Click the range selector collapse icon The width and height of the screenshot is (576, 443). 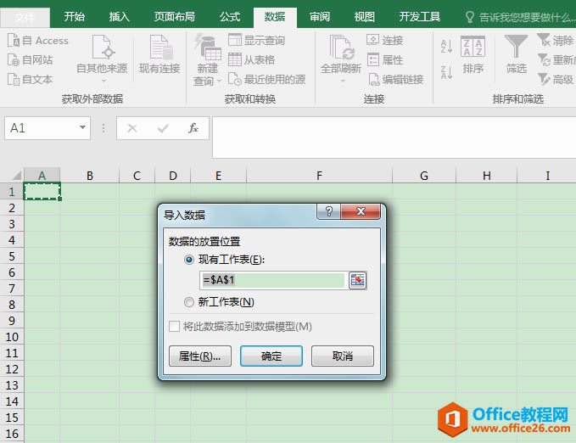click(357, 280)
